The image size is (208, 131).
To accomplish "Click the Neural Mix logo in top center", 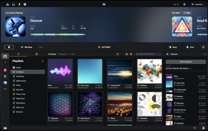I will point(104,4).
